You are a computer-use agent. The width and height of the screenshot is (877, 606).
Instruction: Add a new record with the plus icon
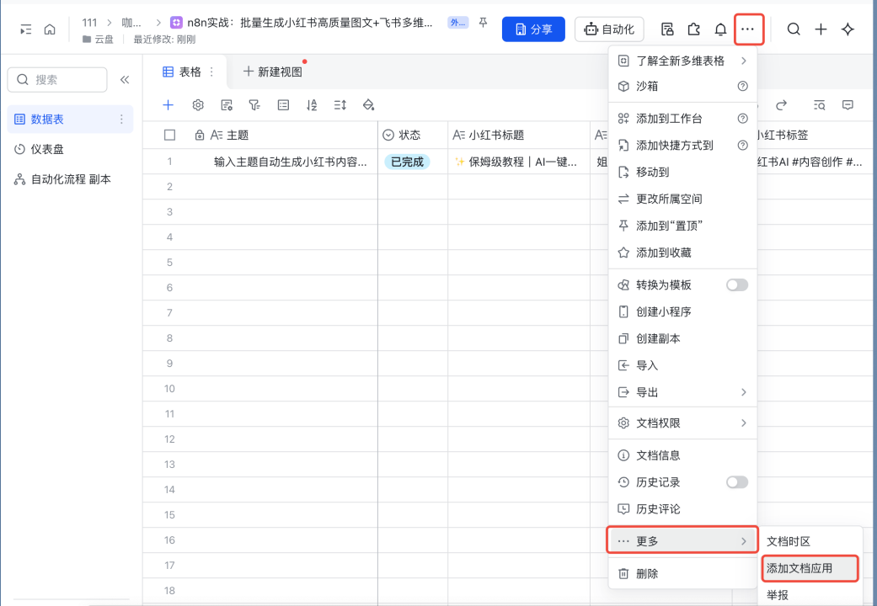(168, 104)
